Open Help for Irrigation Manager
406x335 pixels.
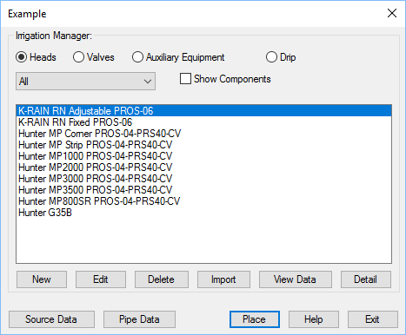(x=314, y=319)
